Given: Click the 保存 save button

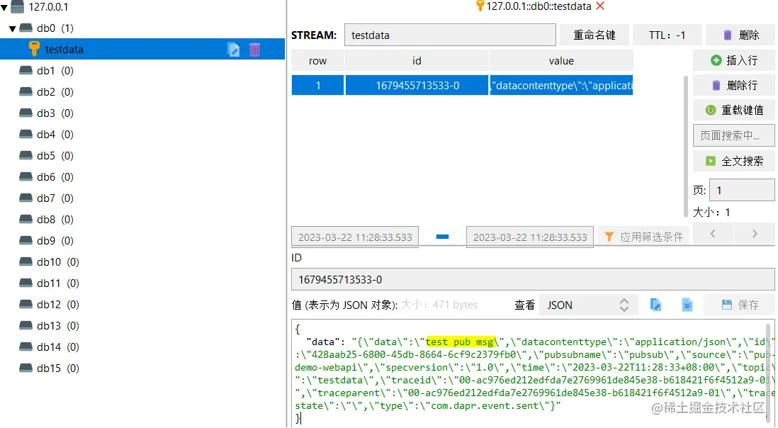Looking at the screenshot, I should [x=740, y=305].
